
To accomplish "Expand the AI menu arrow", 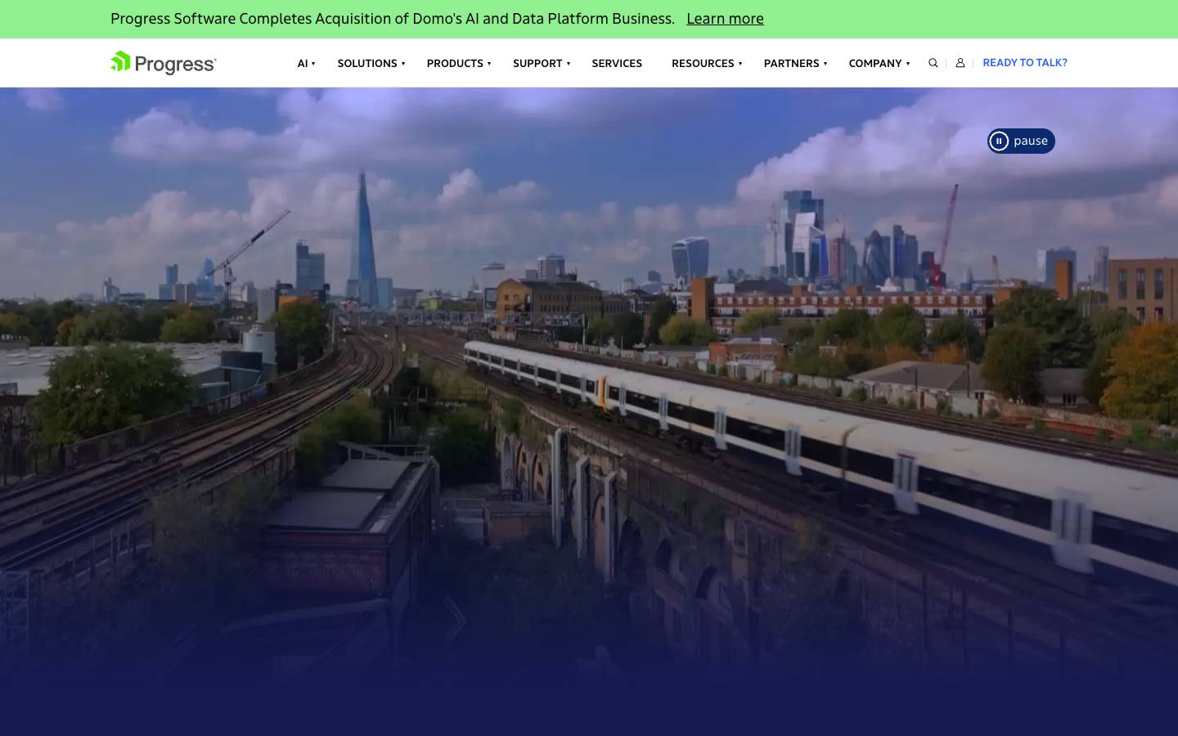I will coord(313,64).
